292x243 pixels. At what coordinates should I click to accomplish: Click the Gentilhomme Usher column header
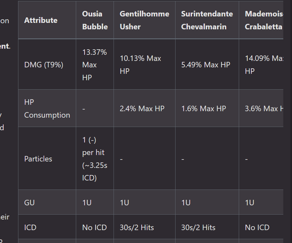(x=144, y=20)
